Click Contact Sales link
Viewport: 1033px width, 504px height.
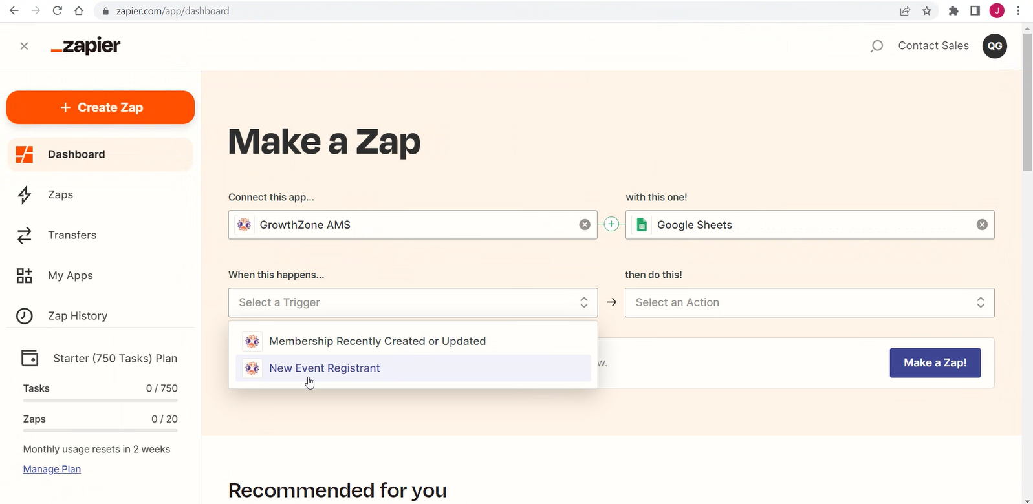coord(933,46)
